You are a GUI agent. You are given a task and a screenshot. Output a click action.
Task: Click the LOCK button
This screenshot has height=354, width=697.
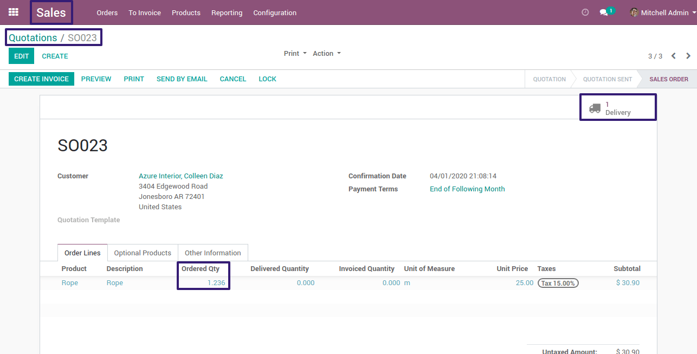point(268,79)
